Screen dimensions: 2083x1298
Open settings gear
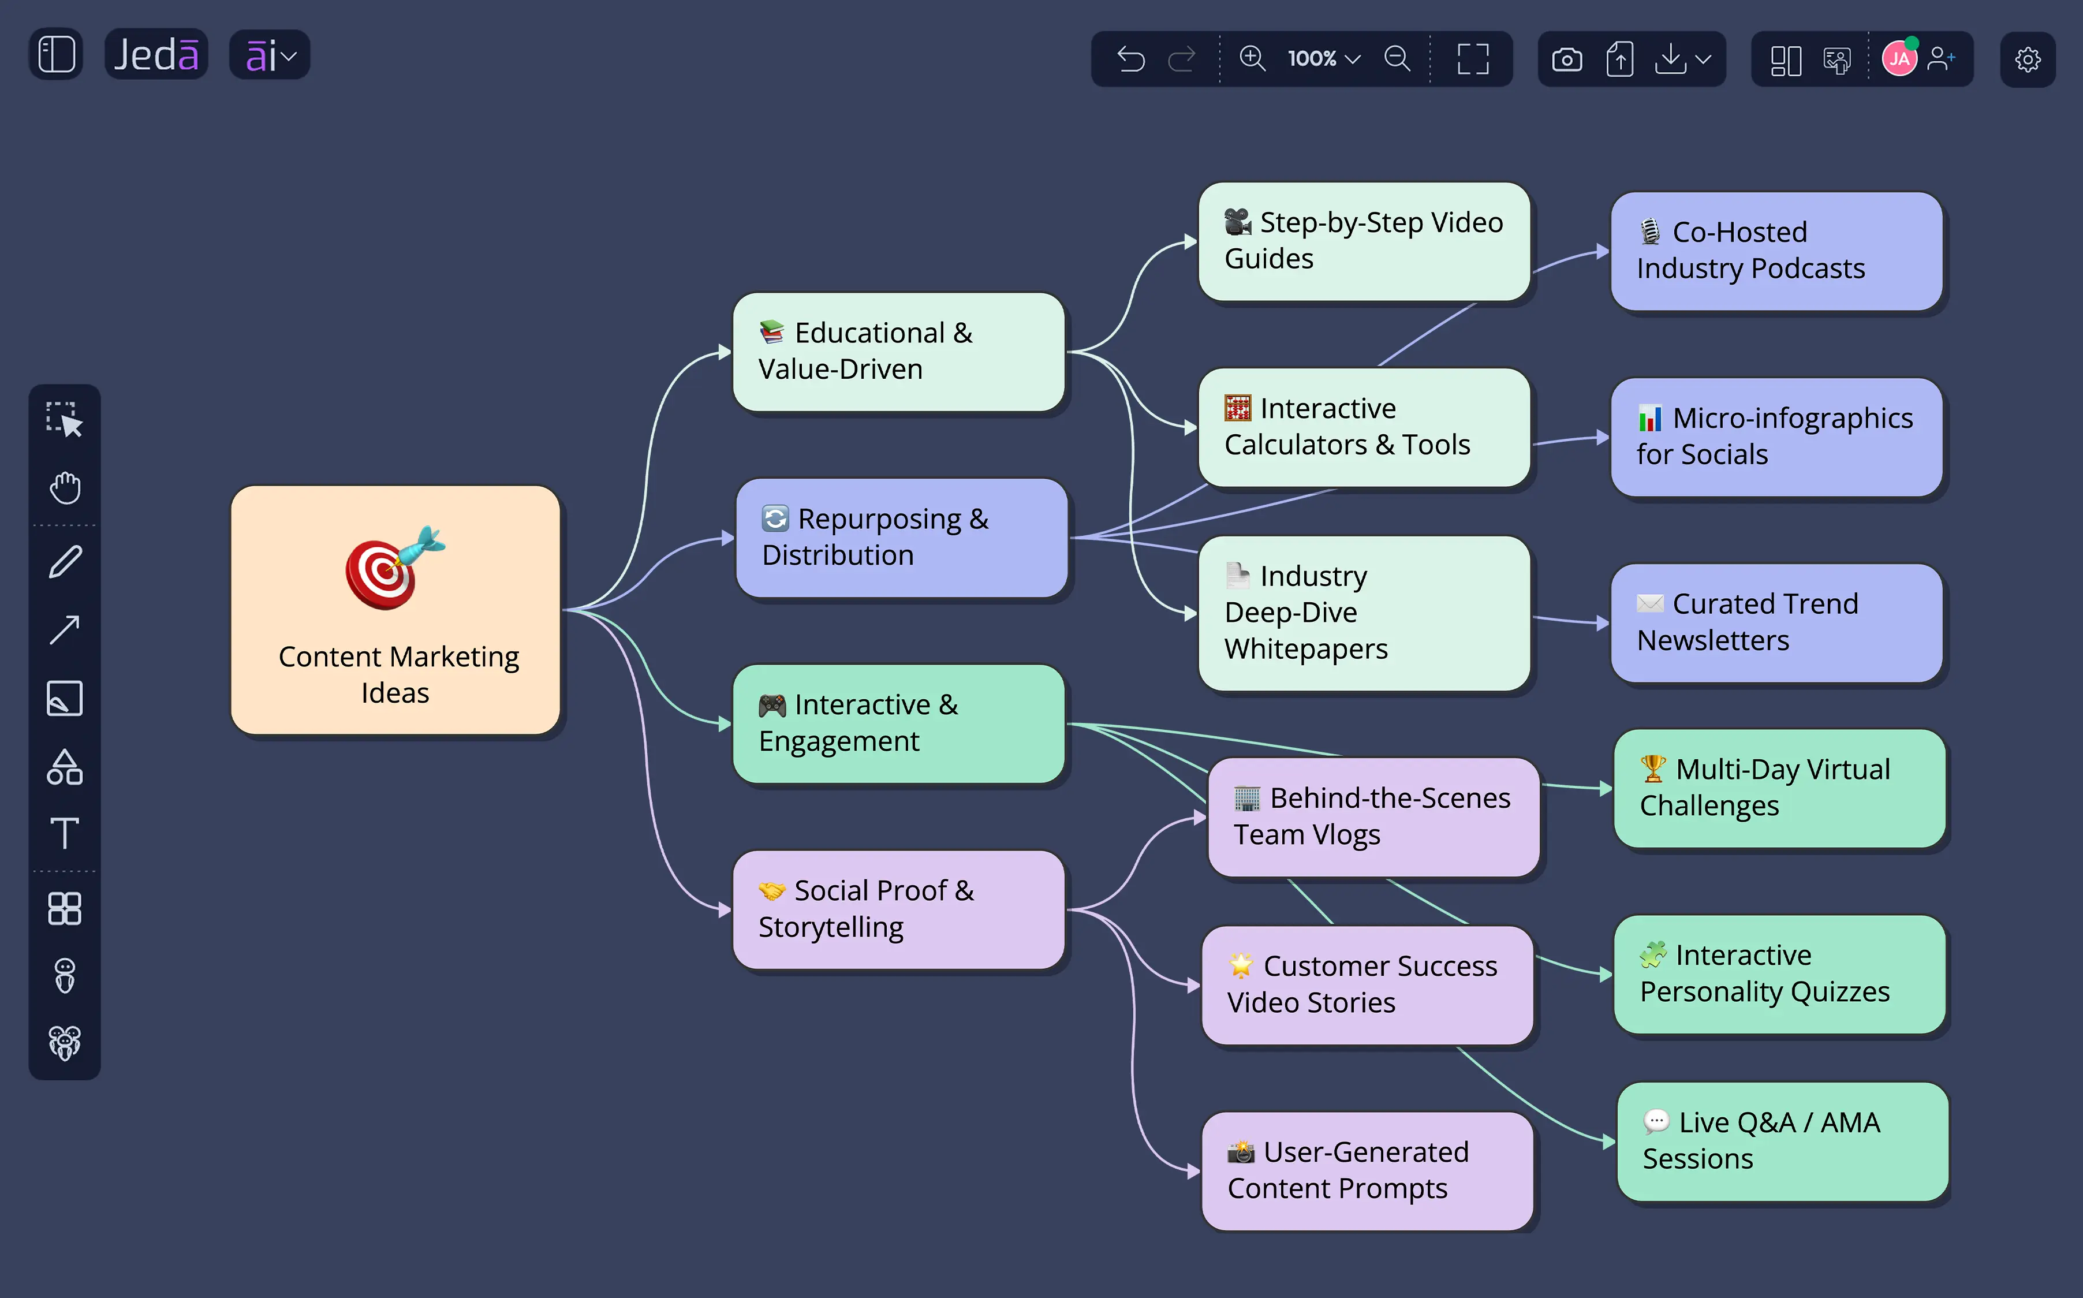[x=2027, y=59]
